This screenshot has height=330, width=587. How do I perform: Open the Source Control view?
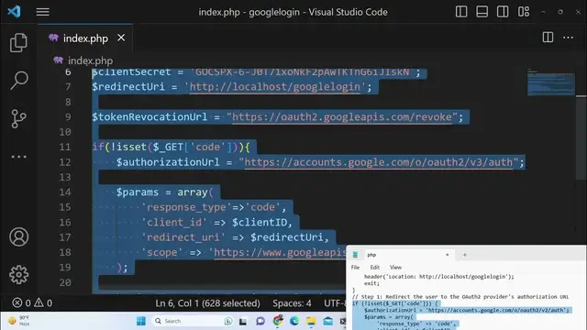(x=18, y=118)
